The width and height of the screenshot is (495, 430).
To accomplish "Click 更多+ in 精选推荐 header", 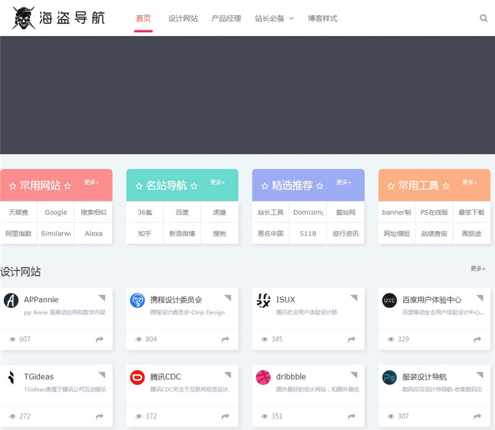I will [x=344, y=182].
